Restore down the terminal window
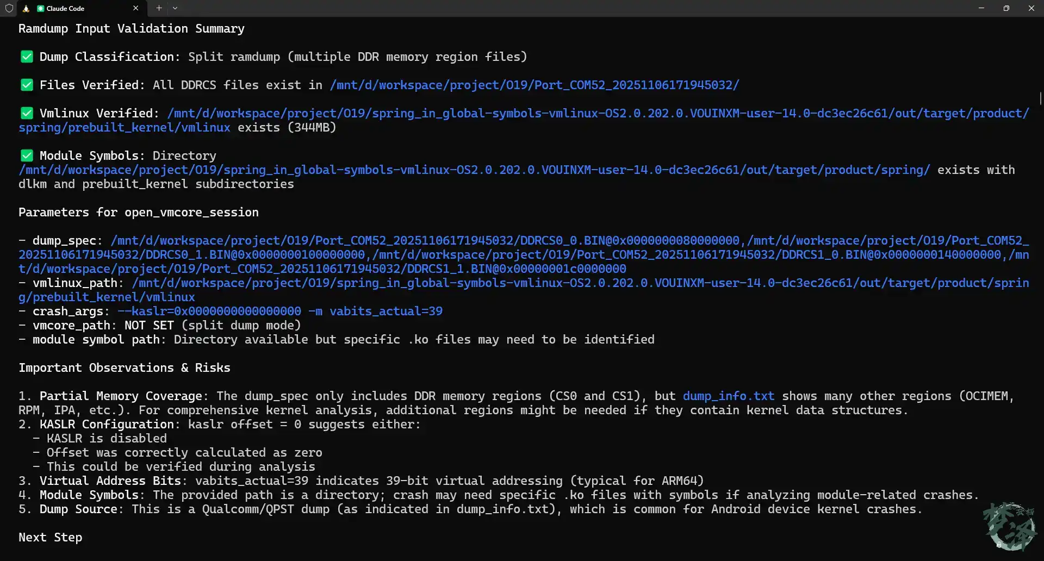The width and height of the screenshot is (1044, 561). coord(1006,8)
